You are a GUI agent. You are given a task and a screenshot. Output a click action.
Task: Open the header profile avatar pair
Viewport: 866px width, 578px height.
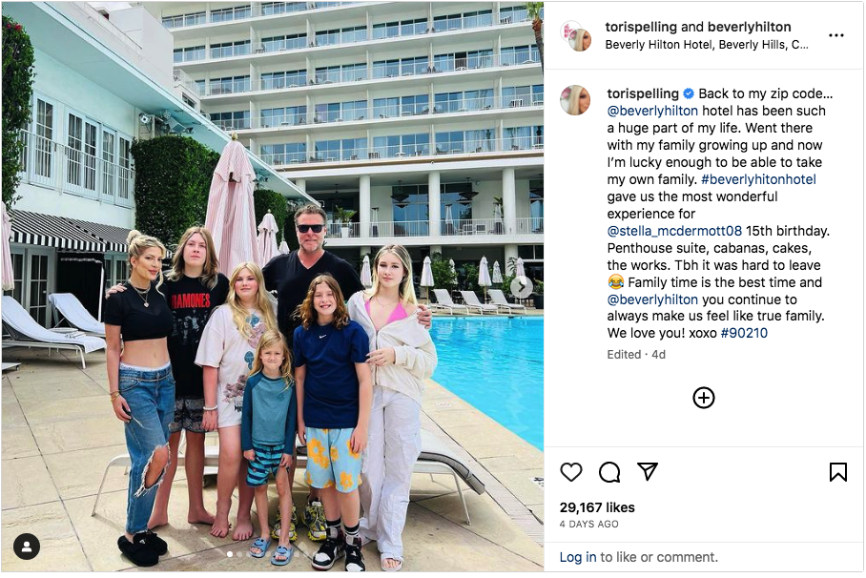tap(576, 36)
